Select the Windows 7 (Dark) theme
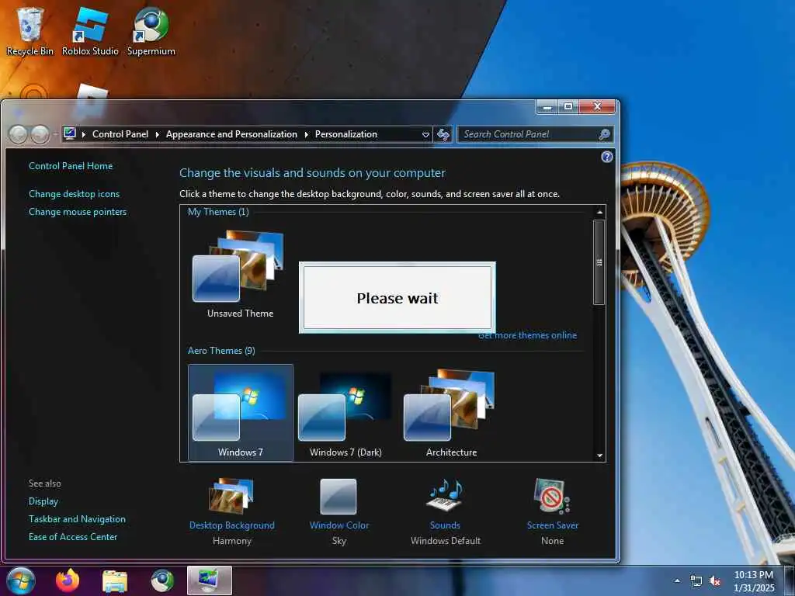795x596 pixels. point(345,413)
